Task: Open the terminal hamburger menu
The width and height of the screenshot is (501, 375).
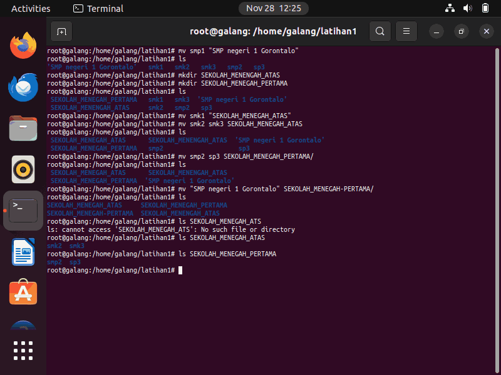Action: coord(406,31)
